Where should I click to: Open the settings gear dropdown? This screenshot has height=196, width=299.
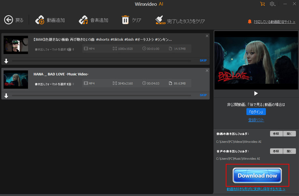pyautogui.click(x=273, y=4)
